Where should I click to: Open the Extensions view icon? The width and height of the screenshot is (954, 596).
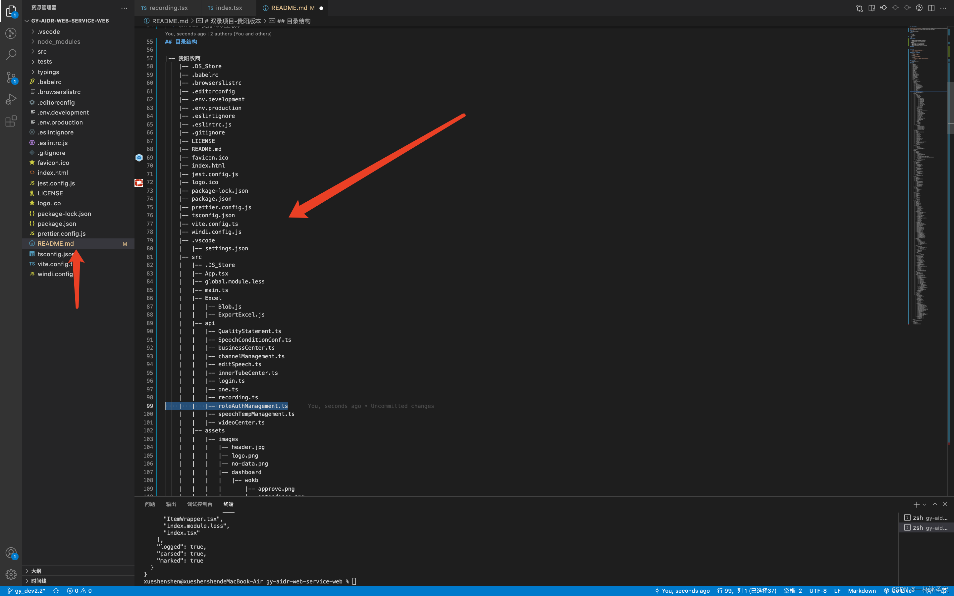(x=11, y=121)
